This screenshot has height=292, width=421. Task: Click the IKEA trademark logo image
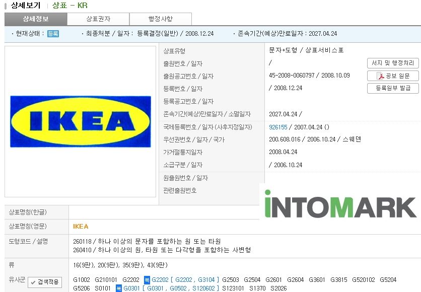pos(81,121)
